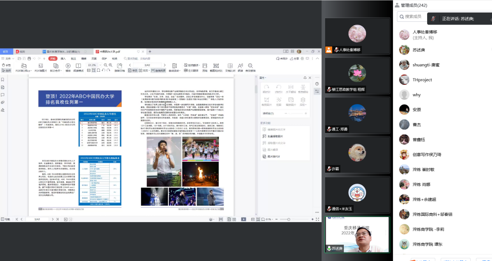492x261 pixels.
Task: Click 批量提取图片 in more functions
Action: pyautogui.click(x=275, y=136)
